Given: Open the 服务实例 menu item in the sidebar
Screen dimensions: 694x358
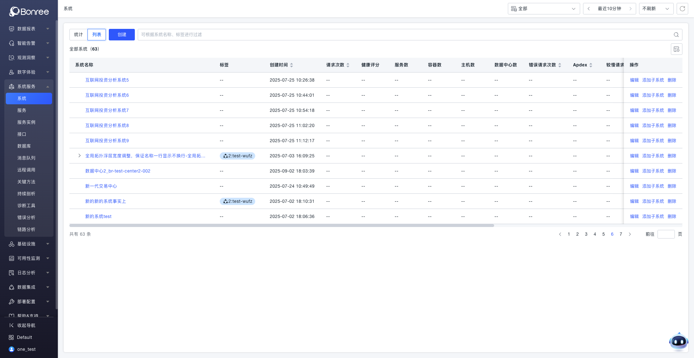Looking at the screenshot, I should click(x=26, y=122).
